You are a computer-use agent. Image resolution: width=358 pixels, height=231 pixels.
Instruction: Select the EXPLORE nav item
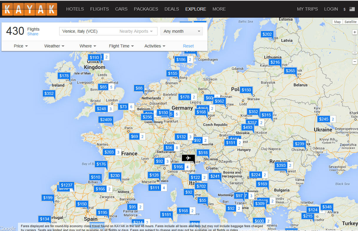[196, 9]
